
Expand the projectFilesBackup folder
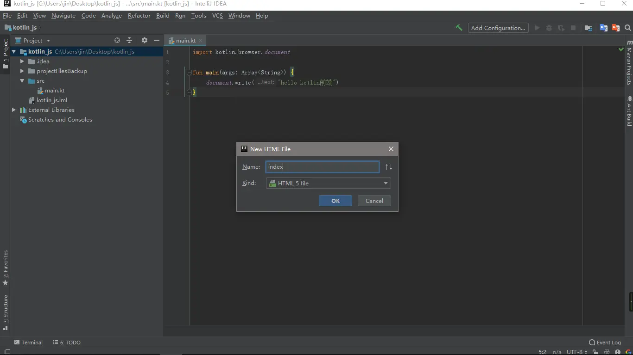point(22,71)
